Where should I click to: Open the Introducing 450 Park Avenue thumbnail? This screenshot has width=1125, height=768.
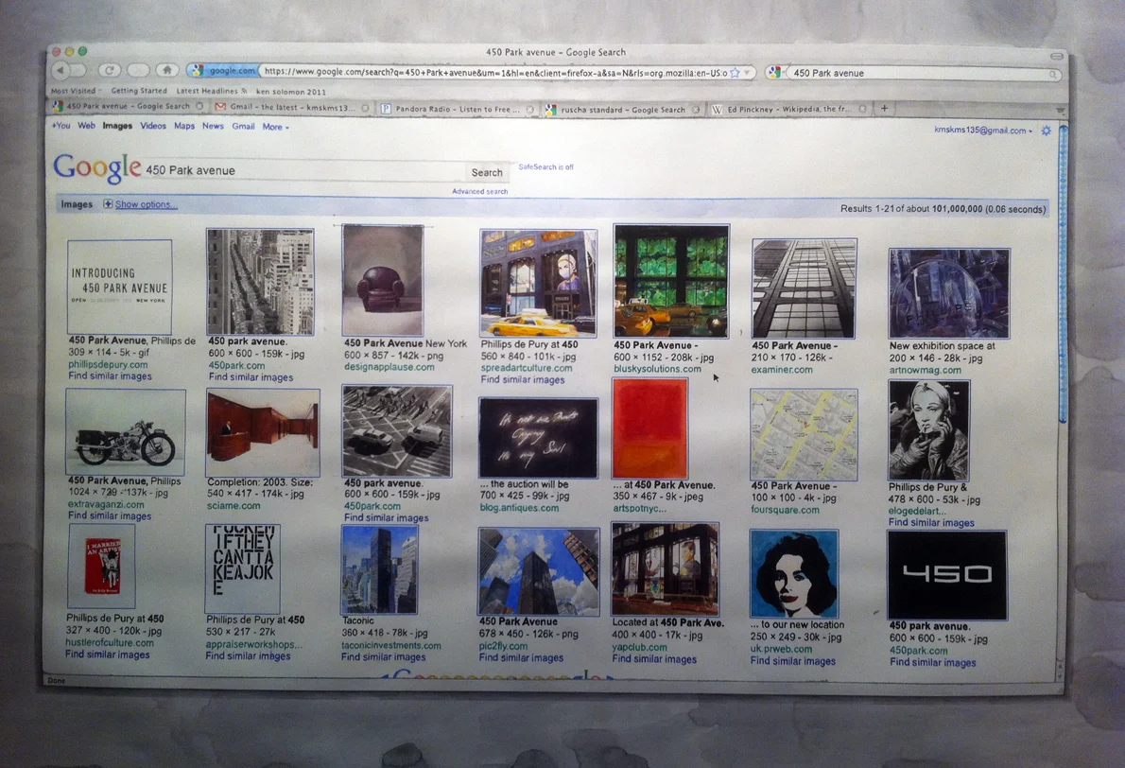point(119,288)
